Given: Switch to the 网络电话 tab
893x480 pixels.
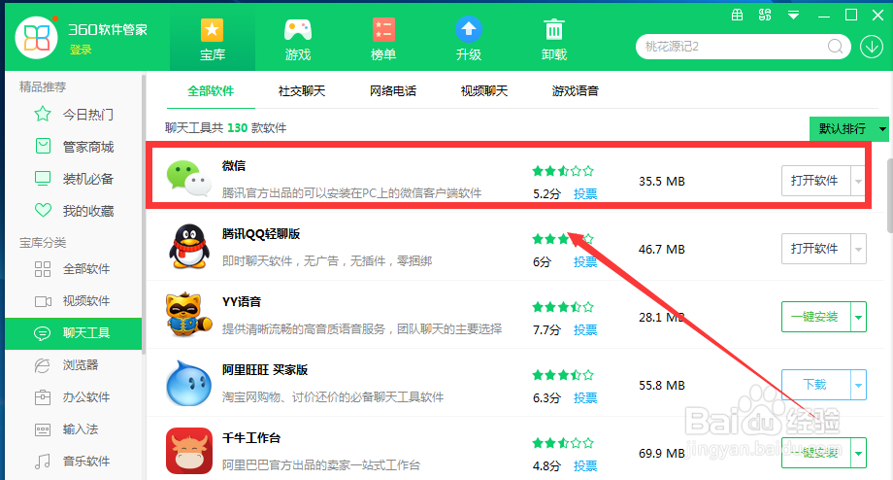Looking at the screenshot, I should click(x=393, y=91).
